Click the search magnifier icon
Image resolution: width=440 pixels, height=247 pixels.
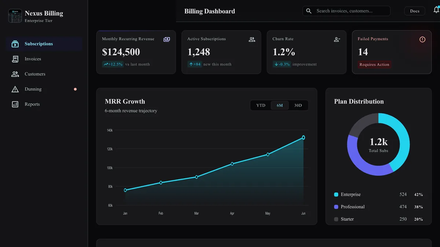[309, 11]
